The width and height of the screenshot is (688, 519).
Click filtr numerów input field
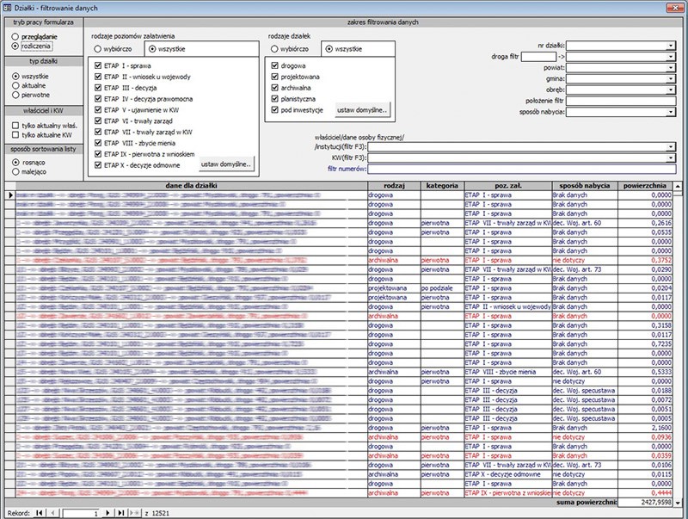(x=522, y=169)
